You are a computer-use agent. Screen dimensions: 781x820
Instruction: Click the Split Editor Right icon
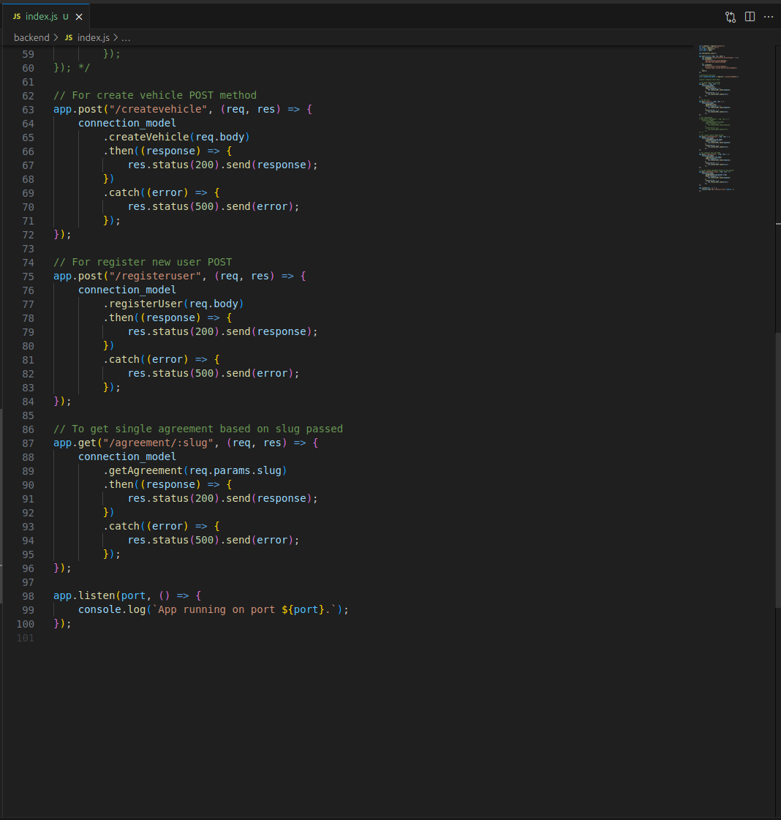pos(750,17)
